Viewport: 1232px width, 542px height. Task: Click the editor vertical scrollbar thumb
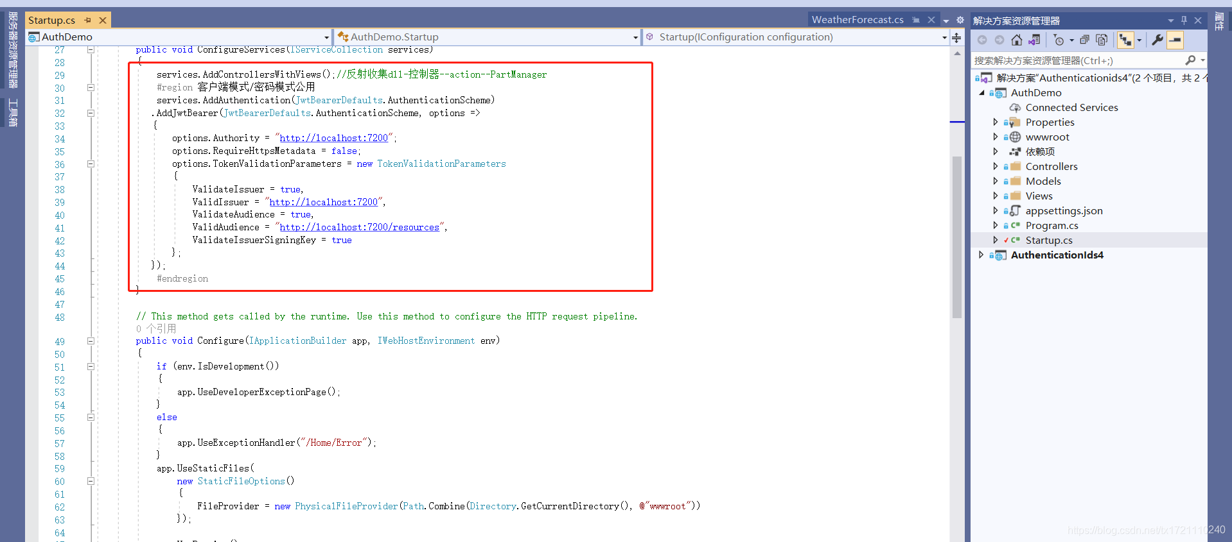[x=957, y=237]
